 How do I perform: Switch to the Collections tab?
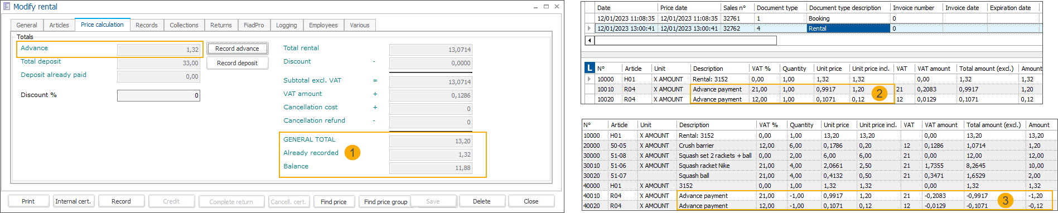(x=184, y=25)
